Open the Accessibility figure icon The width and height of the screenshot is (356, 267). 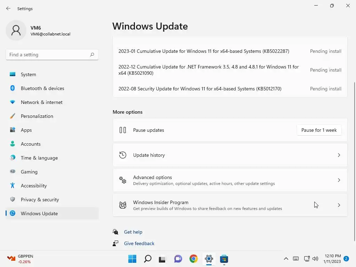pyautogui.click(x=13, y=186)
